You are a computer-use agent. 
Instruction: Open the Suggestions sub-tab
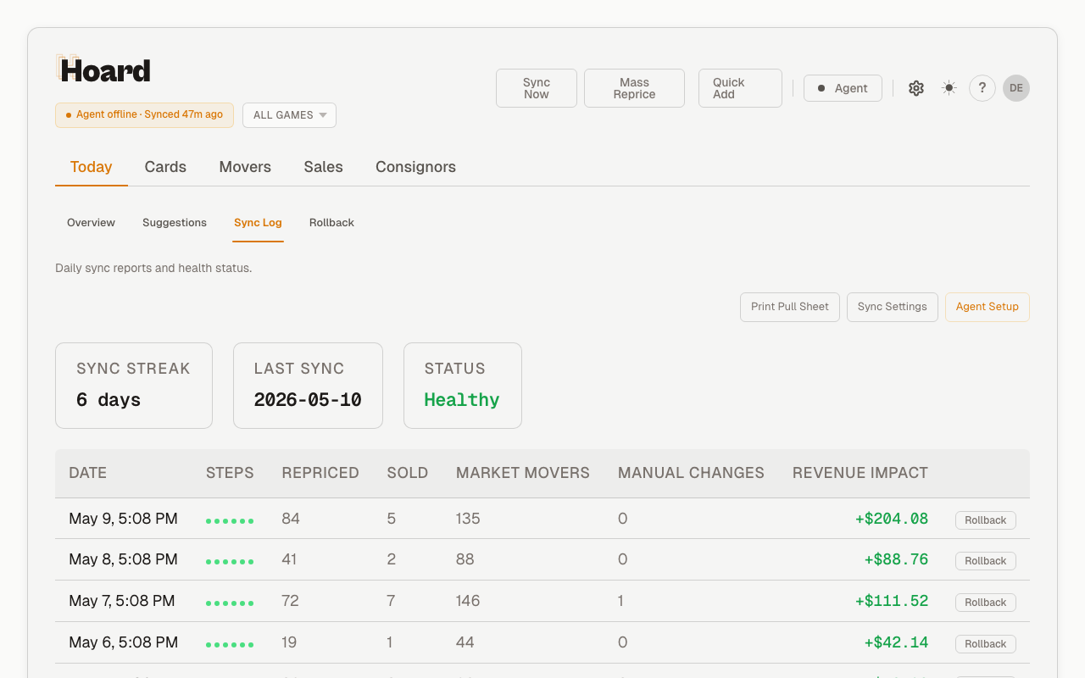click(x=175, y=223)
